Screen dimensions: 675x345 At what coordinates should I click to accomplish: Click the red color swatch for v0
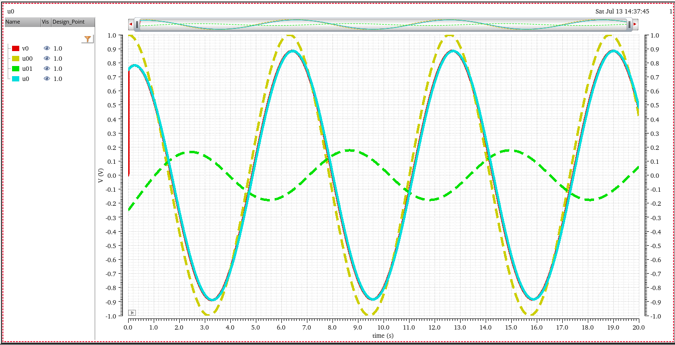pos(15,48)
